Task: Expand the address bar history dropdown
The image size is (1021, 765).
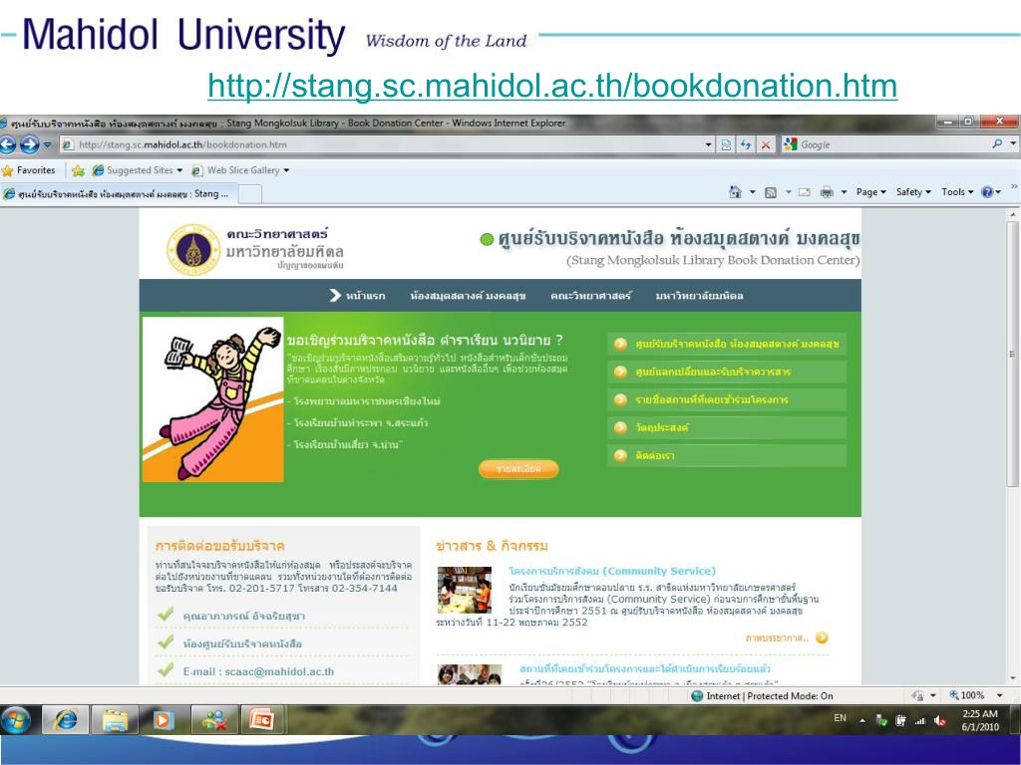Action: [x=709, y=144]
